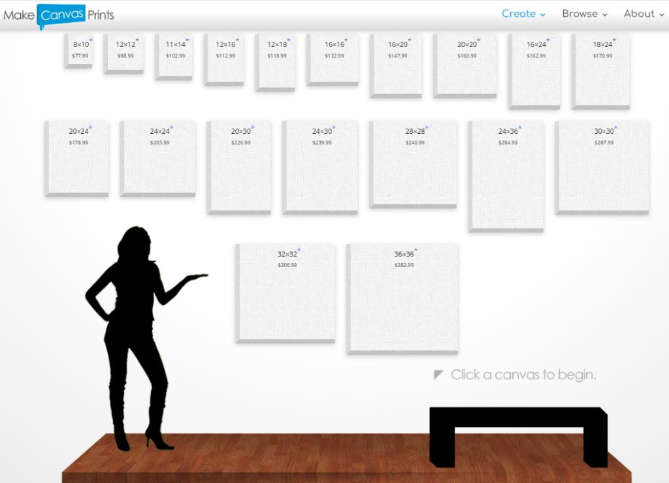This screenshot has height=483, width=669.
Task: Select the 16×24 canvas option
Action: coord(535,70)
